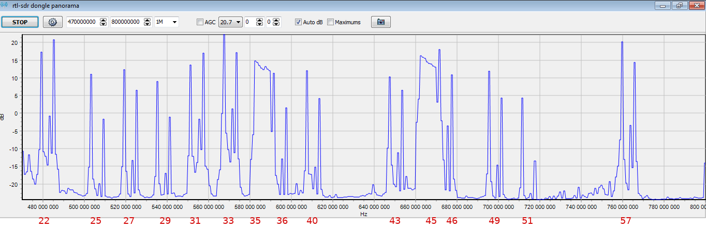The width and height of the screenshot is (706, 228).
Task: Increment the first 0 spinner after gain
Action: click(259, 20)
